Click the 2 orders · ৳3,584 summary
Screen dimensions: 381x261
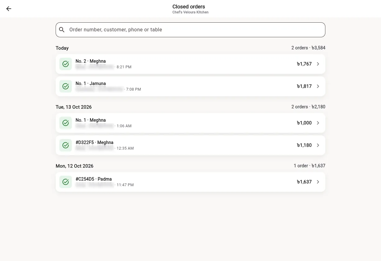[308, 48]
